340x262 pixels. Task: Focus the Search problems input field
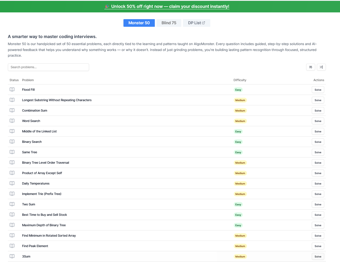point(48,67)
